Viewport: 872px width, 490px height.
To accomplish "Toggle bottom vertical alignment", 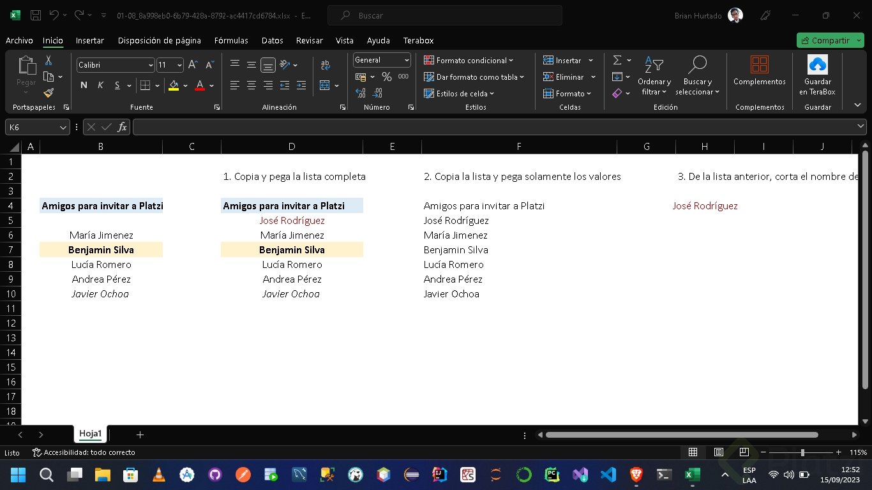I will (x=268, y=64).
